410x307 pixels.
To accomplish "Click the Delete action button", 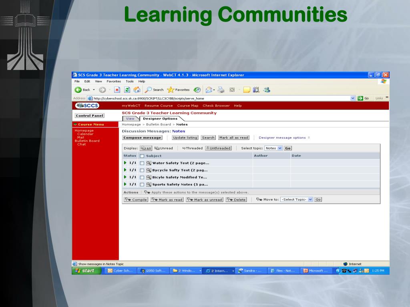I will coord(236,200).
